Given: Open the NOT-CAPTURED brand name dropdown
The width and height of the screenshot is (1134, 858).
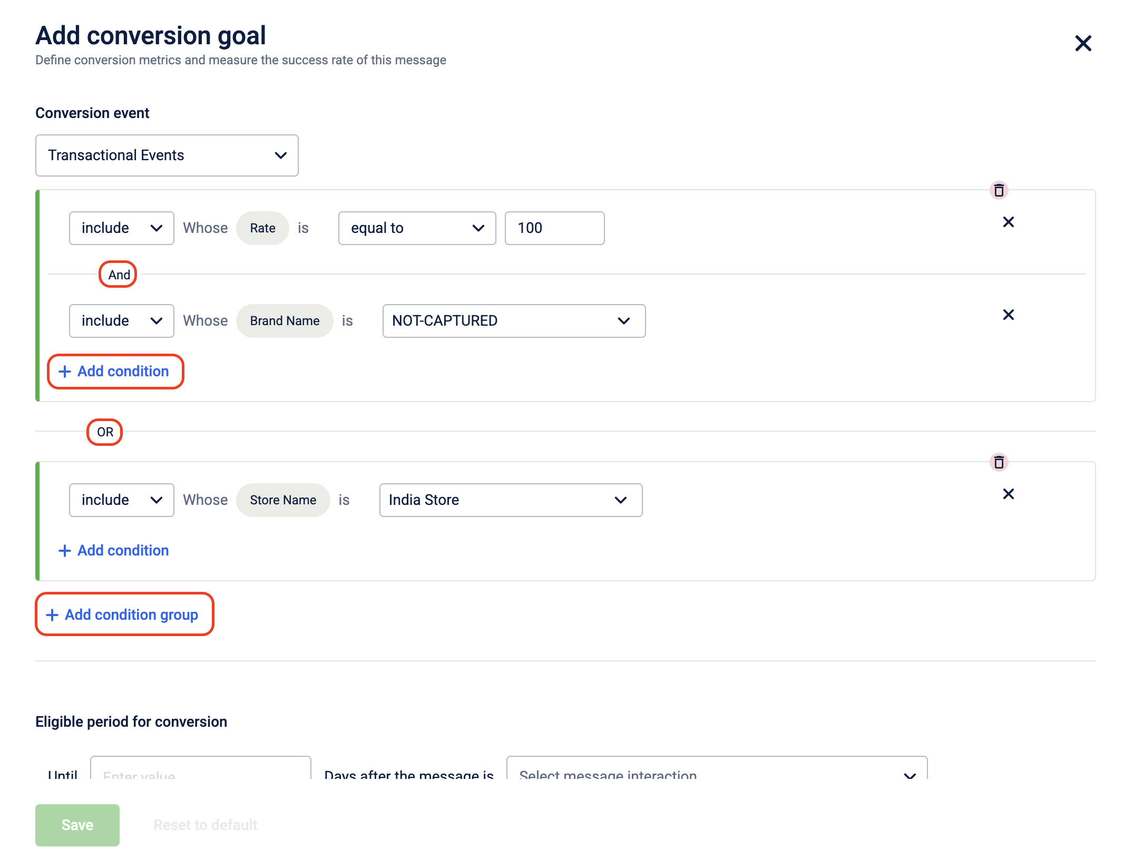Looking at the screenshot, I should point(513,321).
